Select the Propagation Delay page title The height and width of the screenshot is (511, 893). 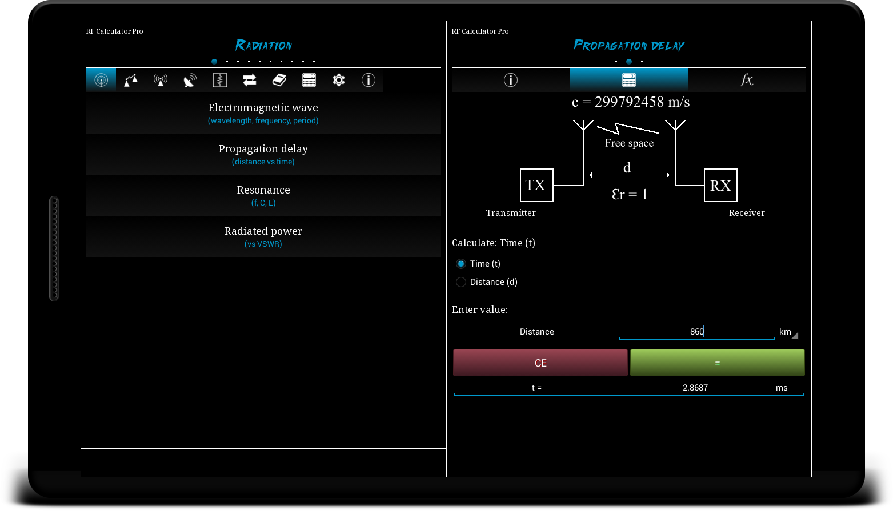click(629, 45)
